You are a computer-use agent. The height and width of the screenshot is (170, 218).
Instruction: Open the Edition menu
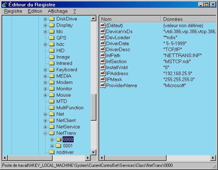click(35, 11)
